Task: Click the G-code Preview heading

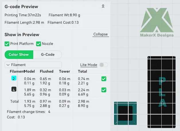Action: pos(21,7)
